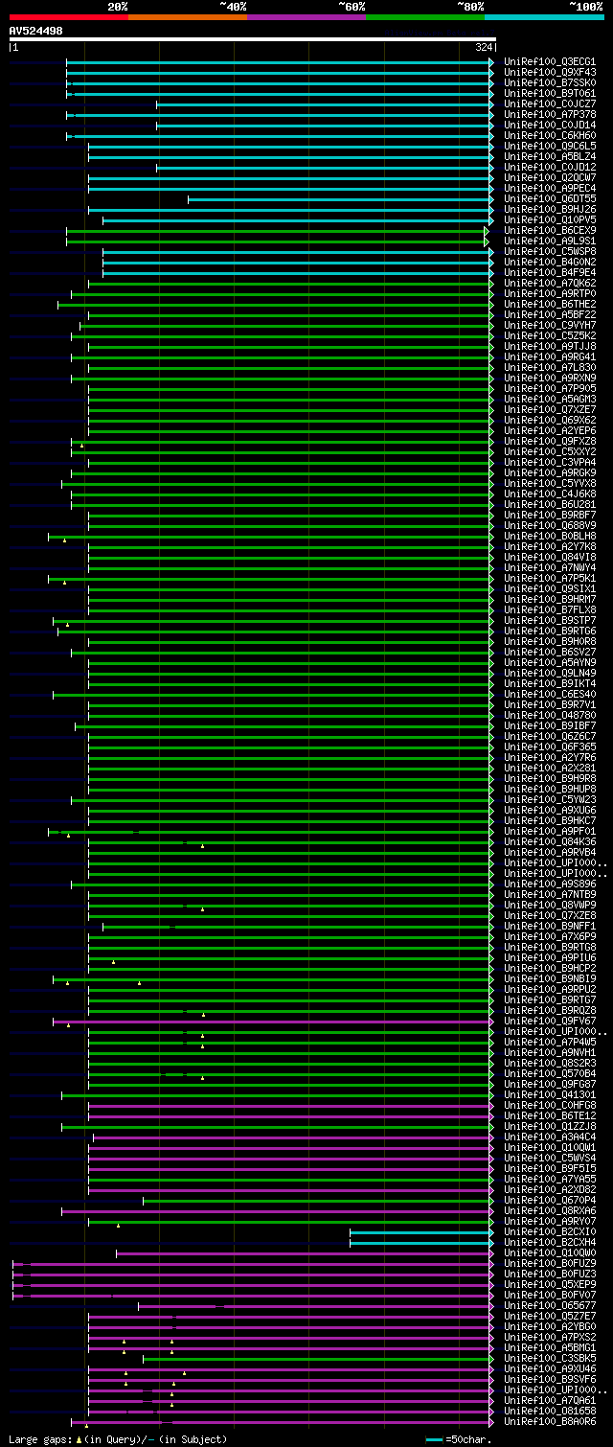The height and width of the screenshot is (1447, 613).
Task: Click label UniRef100_A7P905
Action: [550, 389]
